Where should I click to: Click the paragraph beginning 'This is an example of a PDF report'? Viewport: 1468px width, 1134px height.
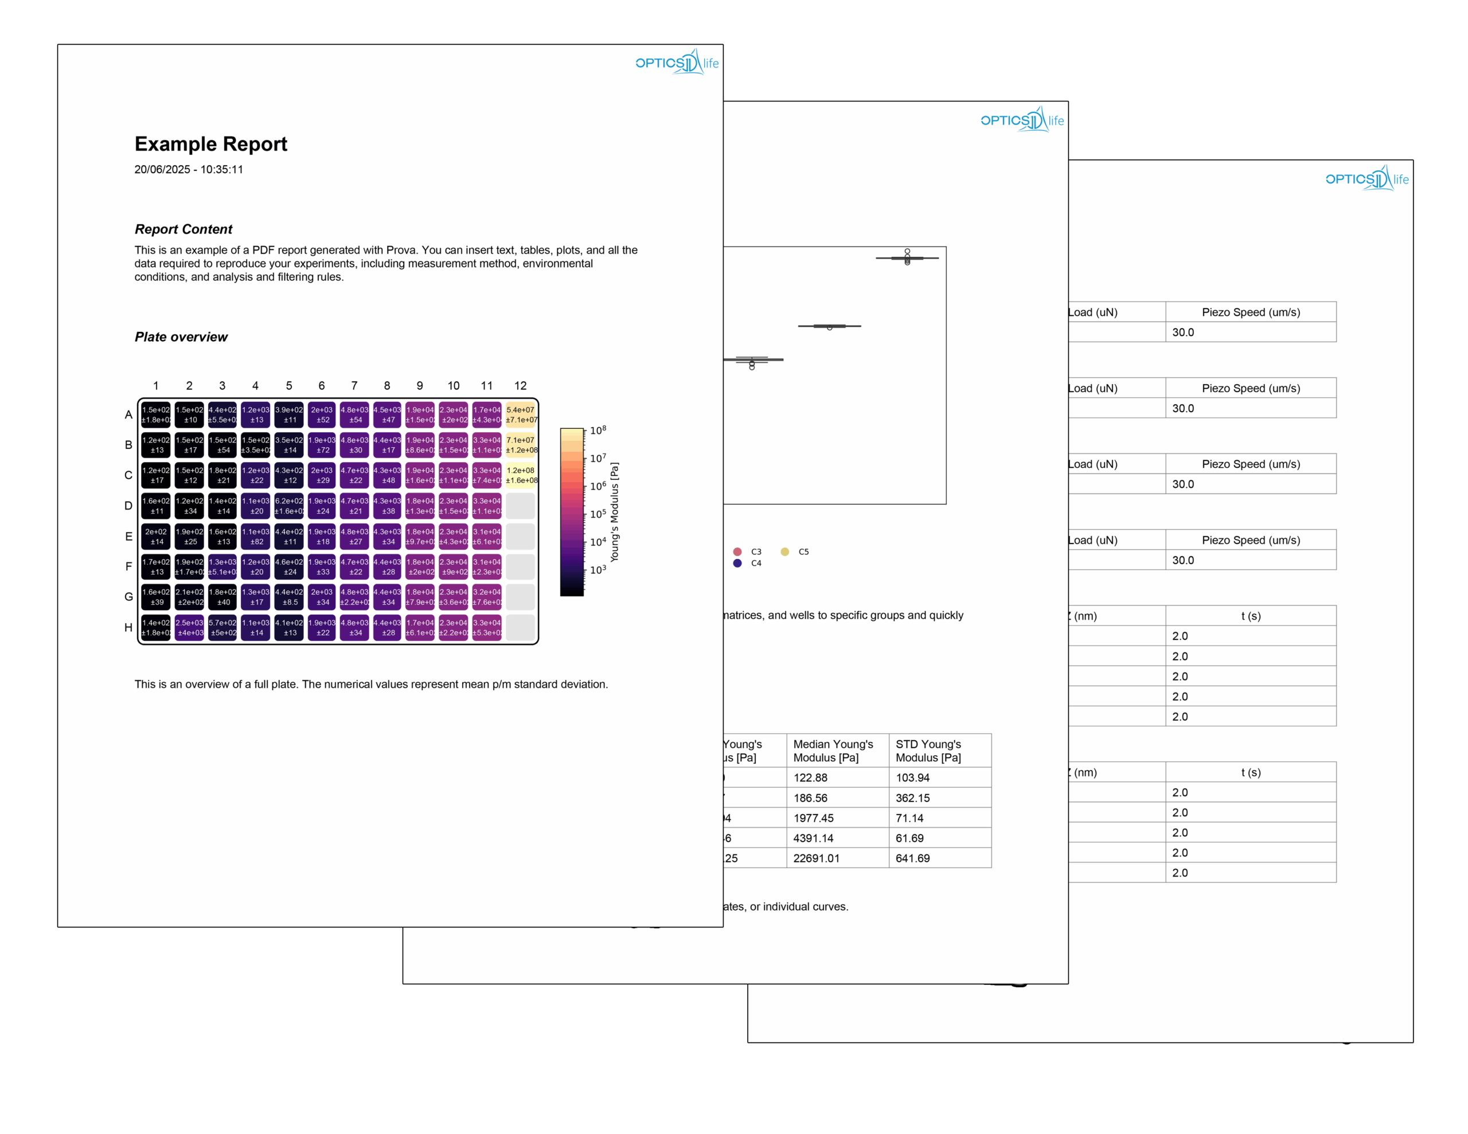click(386, 264)
